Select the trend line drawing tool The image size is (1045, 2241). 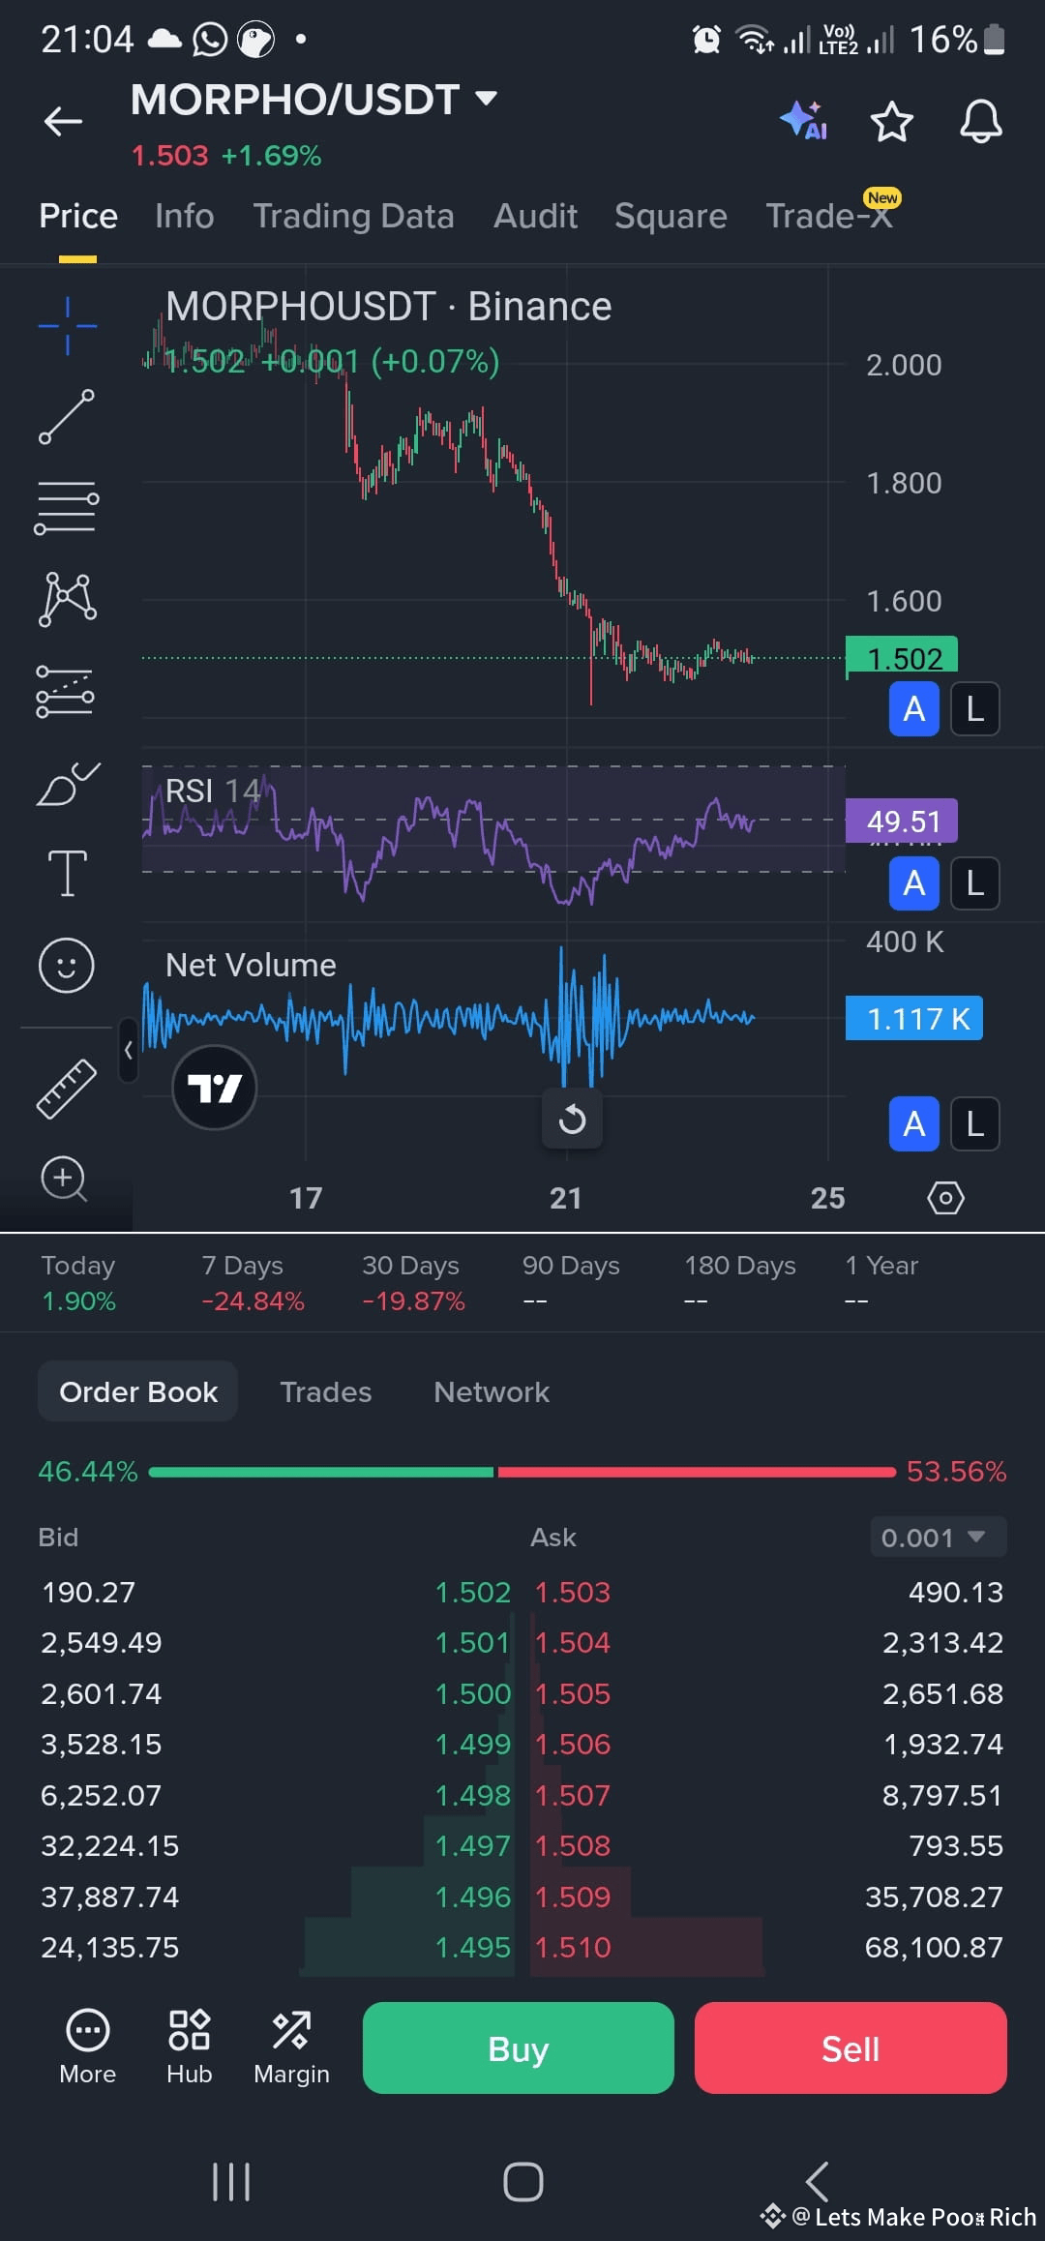[x=67, y=416]
